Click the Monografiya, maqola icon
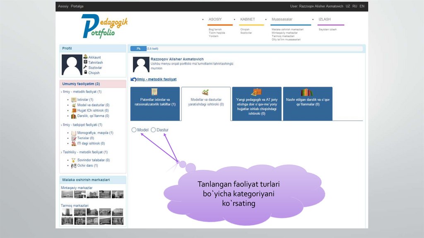 (74, 133)
